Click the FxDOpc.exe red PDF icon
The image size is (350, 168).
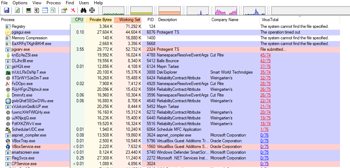8,84
